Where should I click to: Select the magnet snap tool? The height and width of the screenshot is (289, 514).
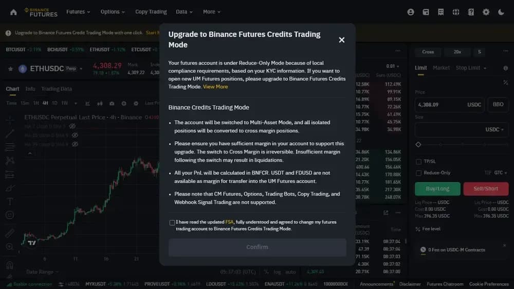coord(10,265)
